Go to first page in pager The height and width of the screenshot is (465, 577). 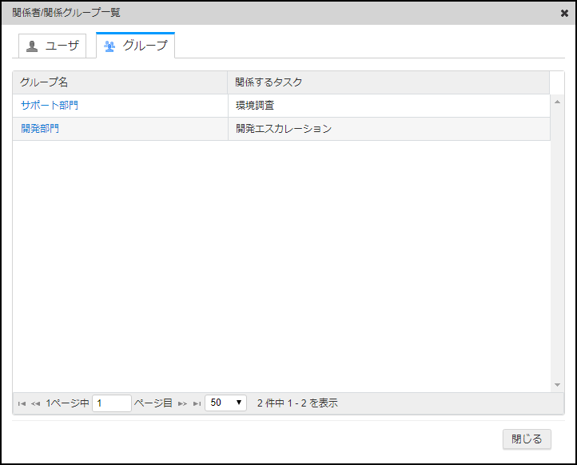tap(22, 403)
